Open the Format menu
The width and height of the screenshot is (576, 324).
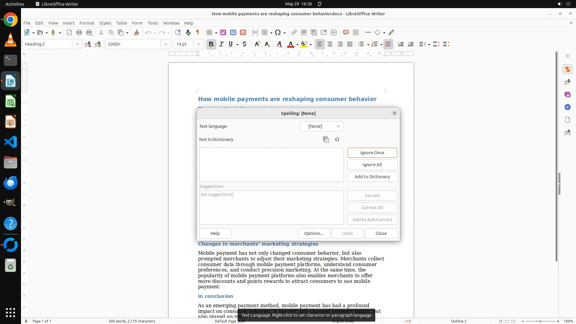87,23
